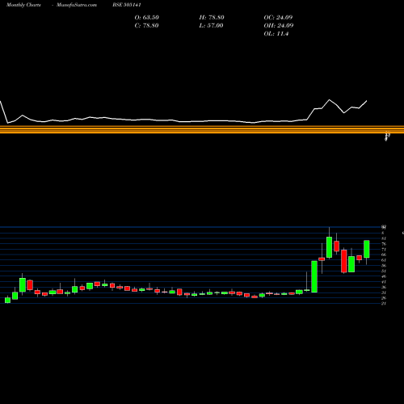Click the tallest green candlestick body
Screen dimensions: 404x404
click(x=314, y=276)
